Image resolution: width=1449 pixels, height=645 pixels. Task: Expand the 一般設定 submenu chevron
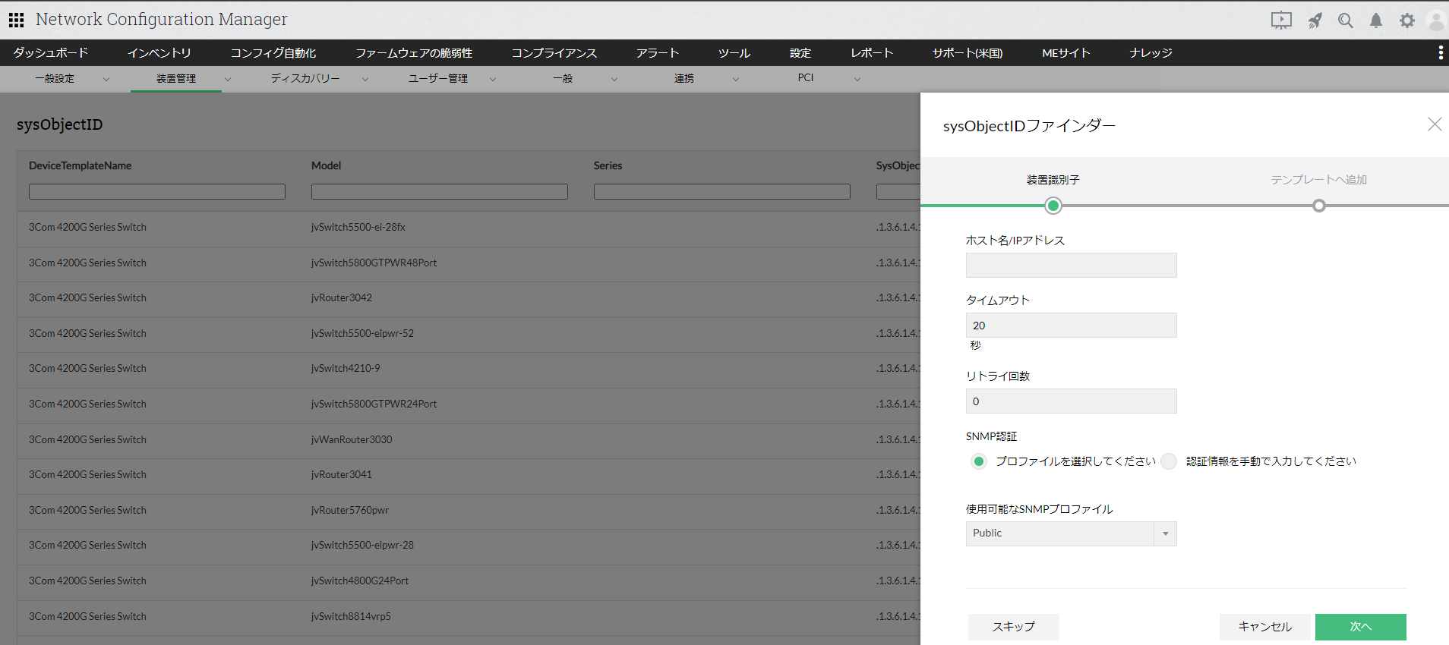(x=106, y=79)
